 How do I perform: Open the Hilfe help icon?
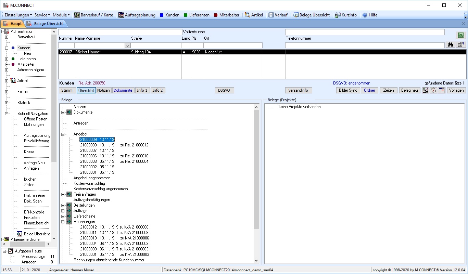click(x=365, y=15)
